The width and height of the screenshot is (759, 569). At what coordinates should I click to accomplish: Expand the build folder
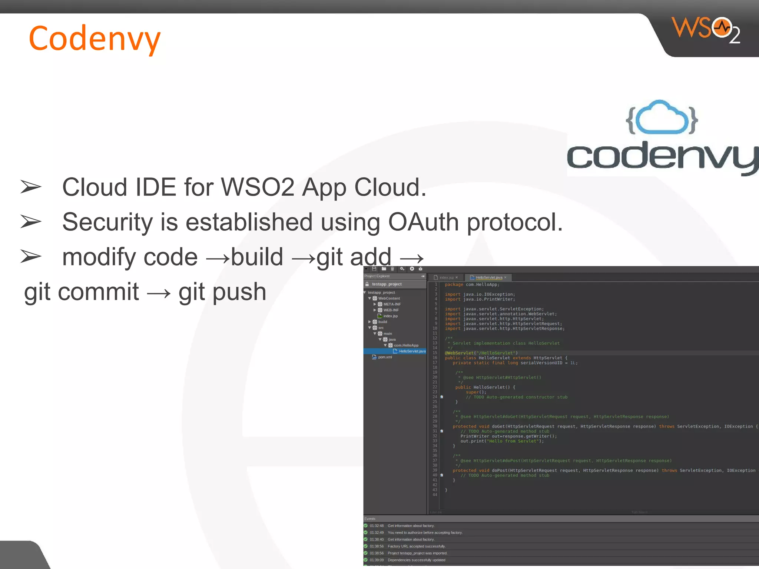coord(369,322)
